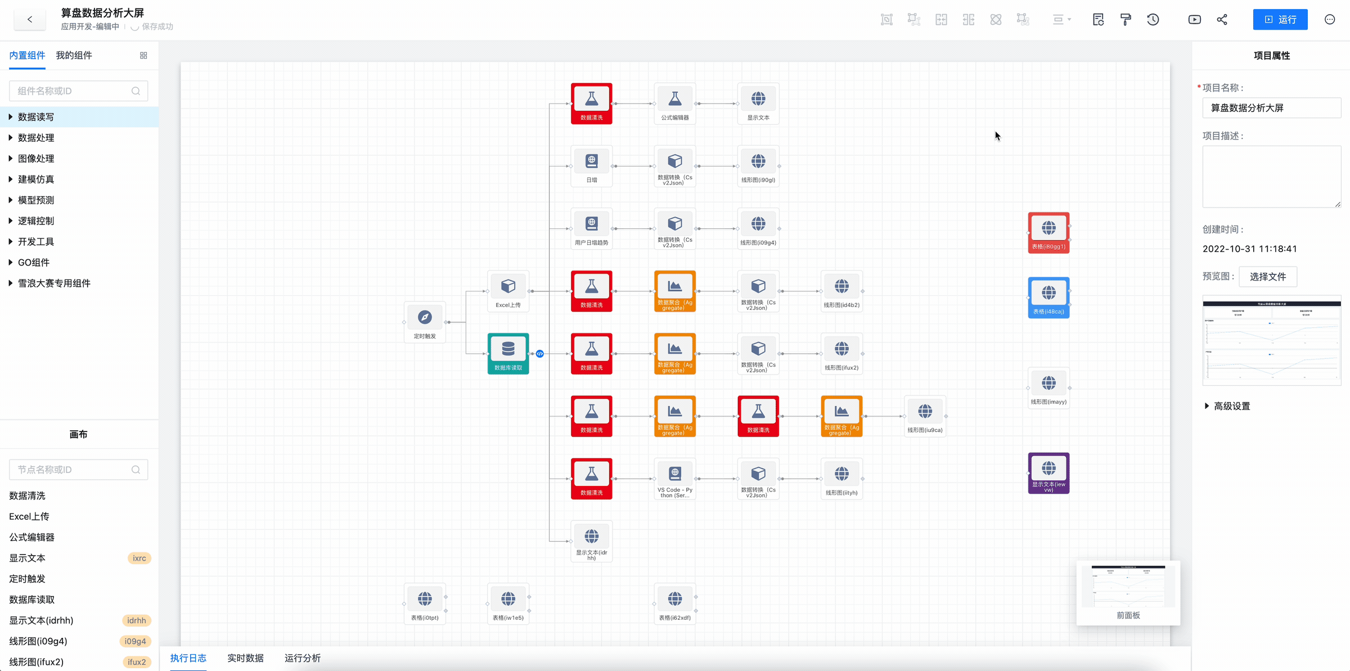Image resolution: width=1350 pixels, height=671 pixels.
Task: Expand 高级设置 section
Action: coord(1231,406)
